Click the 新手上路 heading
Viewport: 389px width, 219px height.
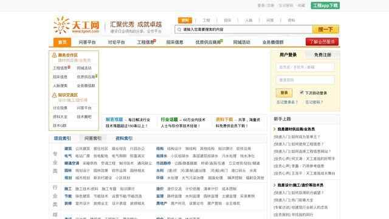(x=282, y=119)
